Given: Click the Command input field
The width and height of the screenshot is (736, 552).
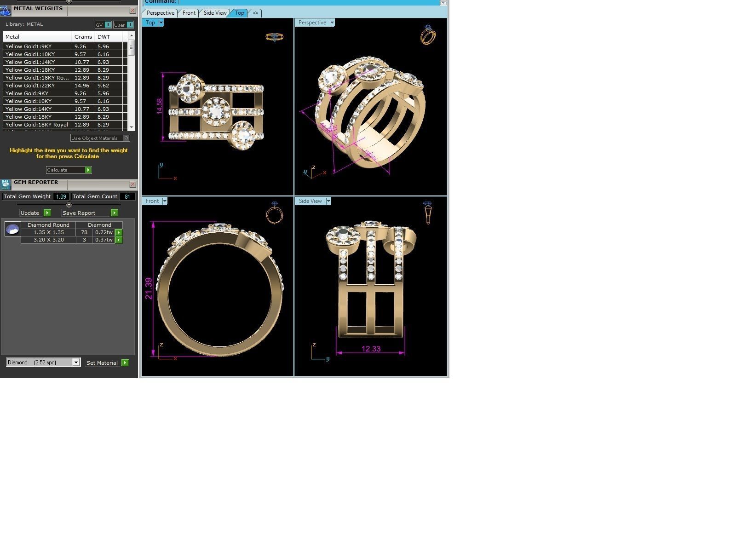Looking at the screenshot, I should (308, 2).
